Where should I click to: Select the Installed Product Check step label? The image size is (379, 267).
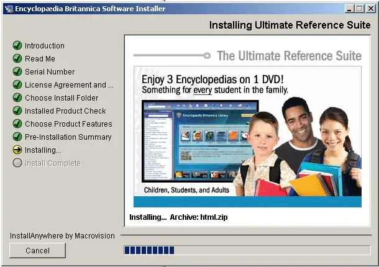tap(65, 111)
